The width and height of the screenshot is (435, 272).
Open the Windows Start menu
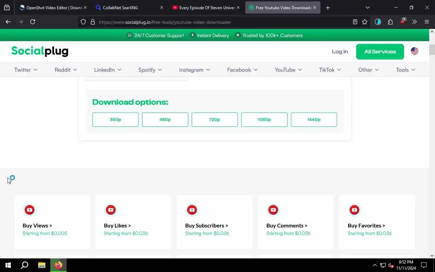click(8, 265)
